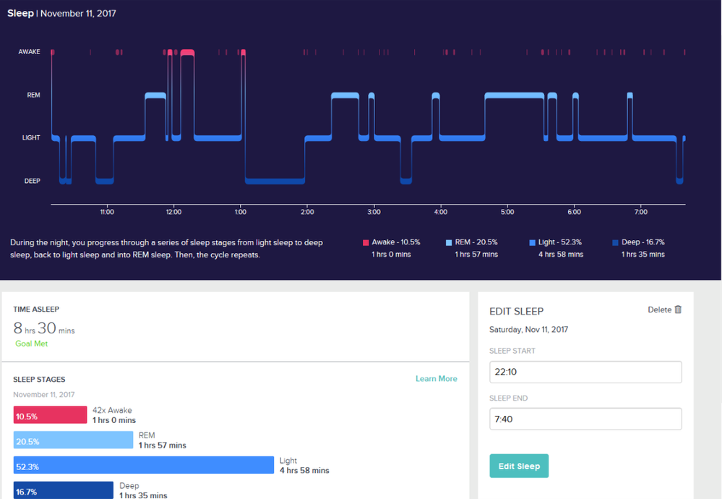Image resolution: width=722 pixels, height=499 pixels.
Task: Click the Sleep Start field showing 22:10
Action: click(x=585, y=372)
